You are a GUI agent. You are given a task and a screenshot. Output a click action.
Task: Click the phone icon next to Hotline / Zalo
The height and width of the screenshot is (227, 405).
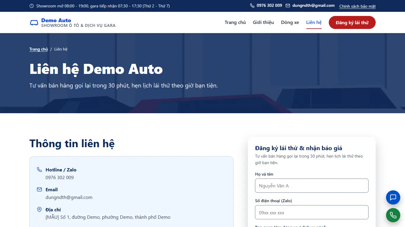coord(39,170)
